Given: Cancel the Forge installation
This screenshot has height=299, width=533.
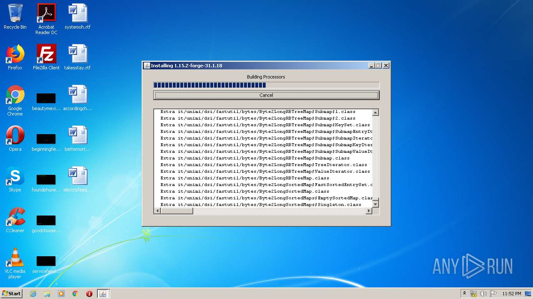Looking at the screenshot, I should pyautogui.click(x=266, y=95).
